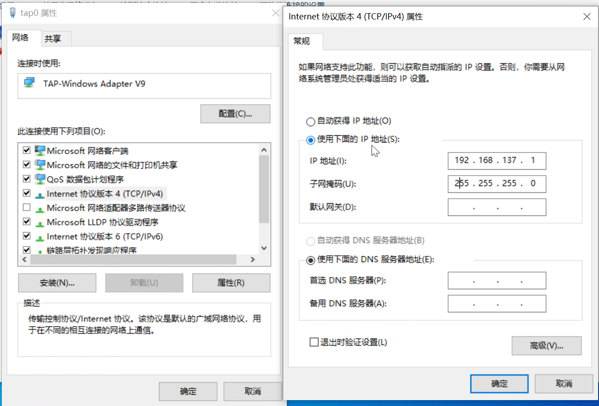The image size is (599, 406).
Task: Open the 高级(V)... advanced settings
Action: point(546,346)
